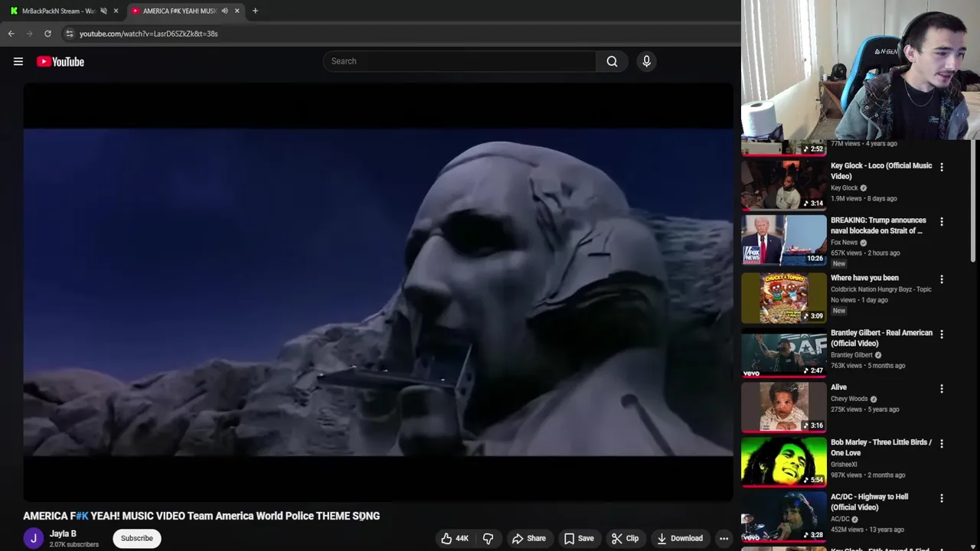
Task: Close the MrBackPackN Stream tab
Action: (116, 11)
